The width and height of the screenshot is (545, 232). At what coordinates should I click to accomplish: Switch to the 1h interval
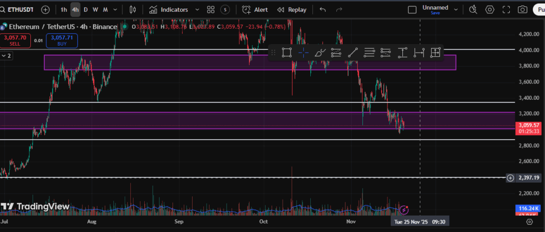[x=64, y=10]
